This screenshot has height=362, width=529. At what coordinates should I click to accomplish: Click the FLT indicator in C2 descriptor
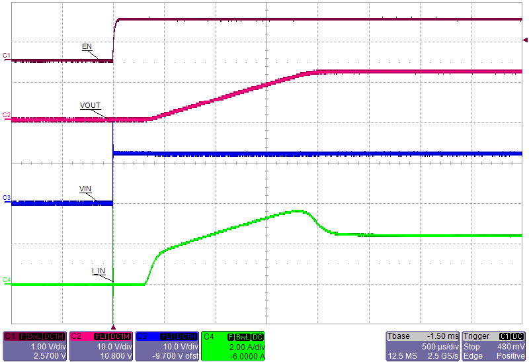tap(101, 337)
